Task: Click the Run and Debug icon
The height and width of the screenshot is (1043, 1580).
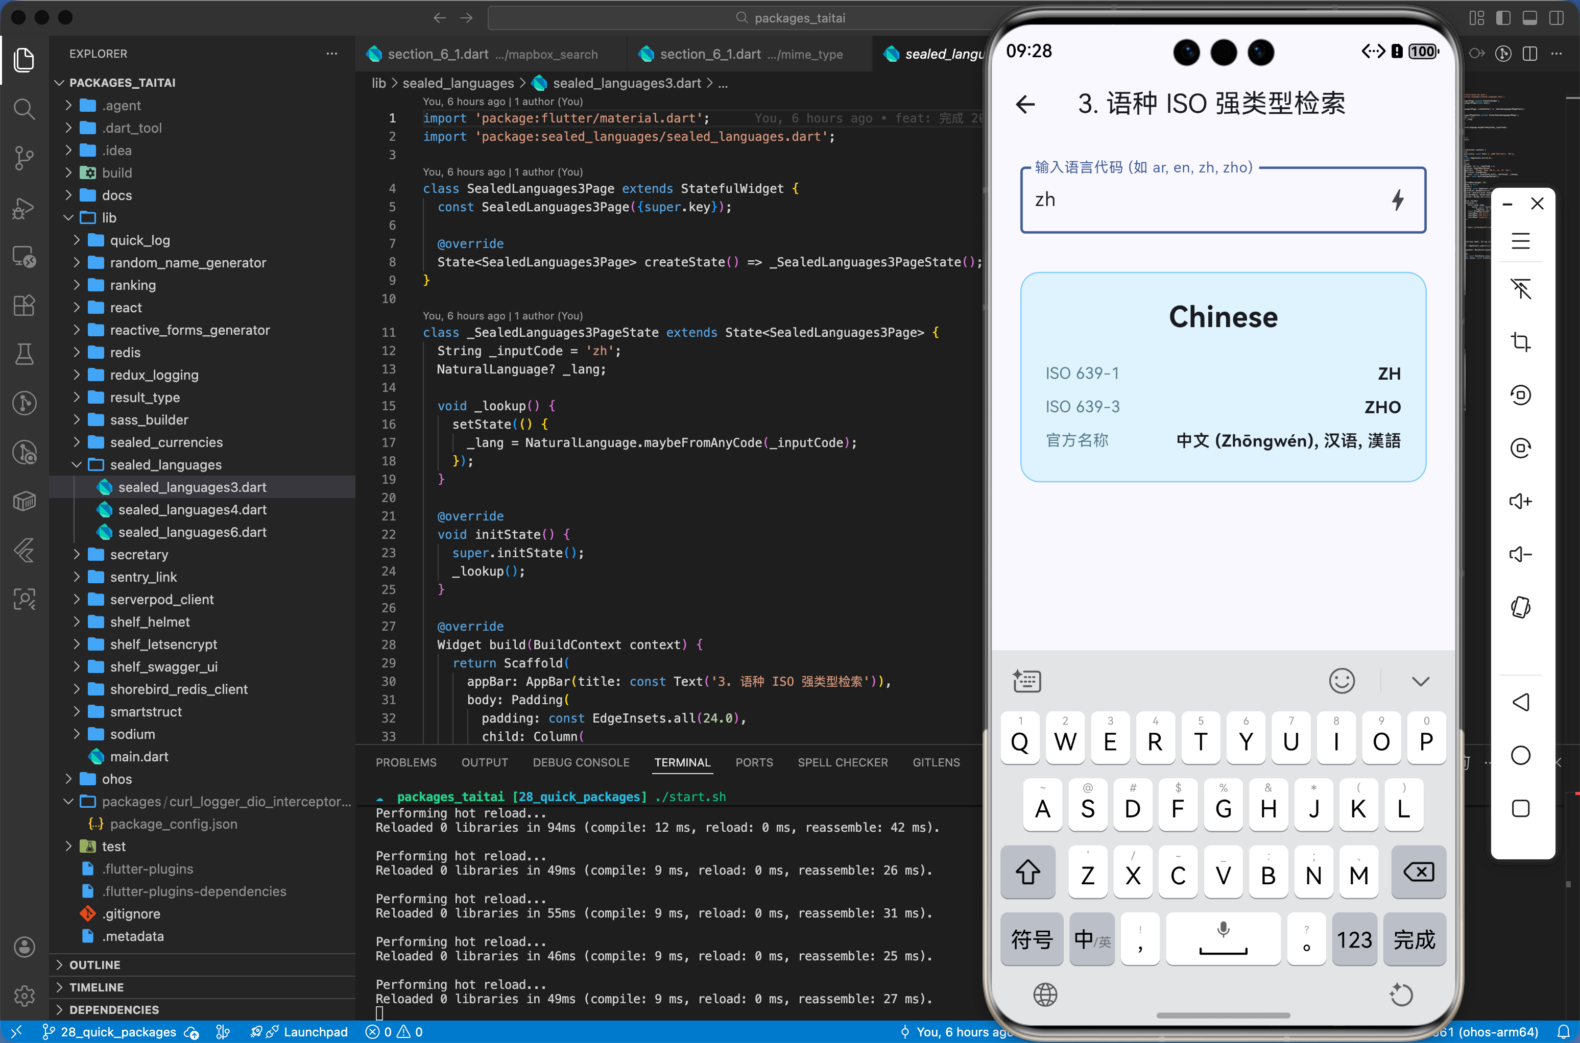Action: (x=24, y=208)
